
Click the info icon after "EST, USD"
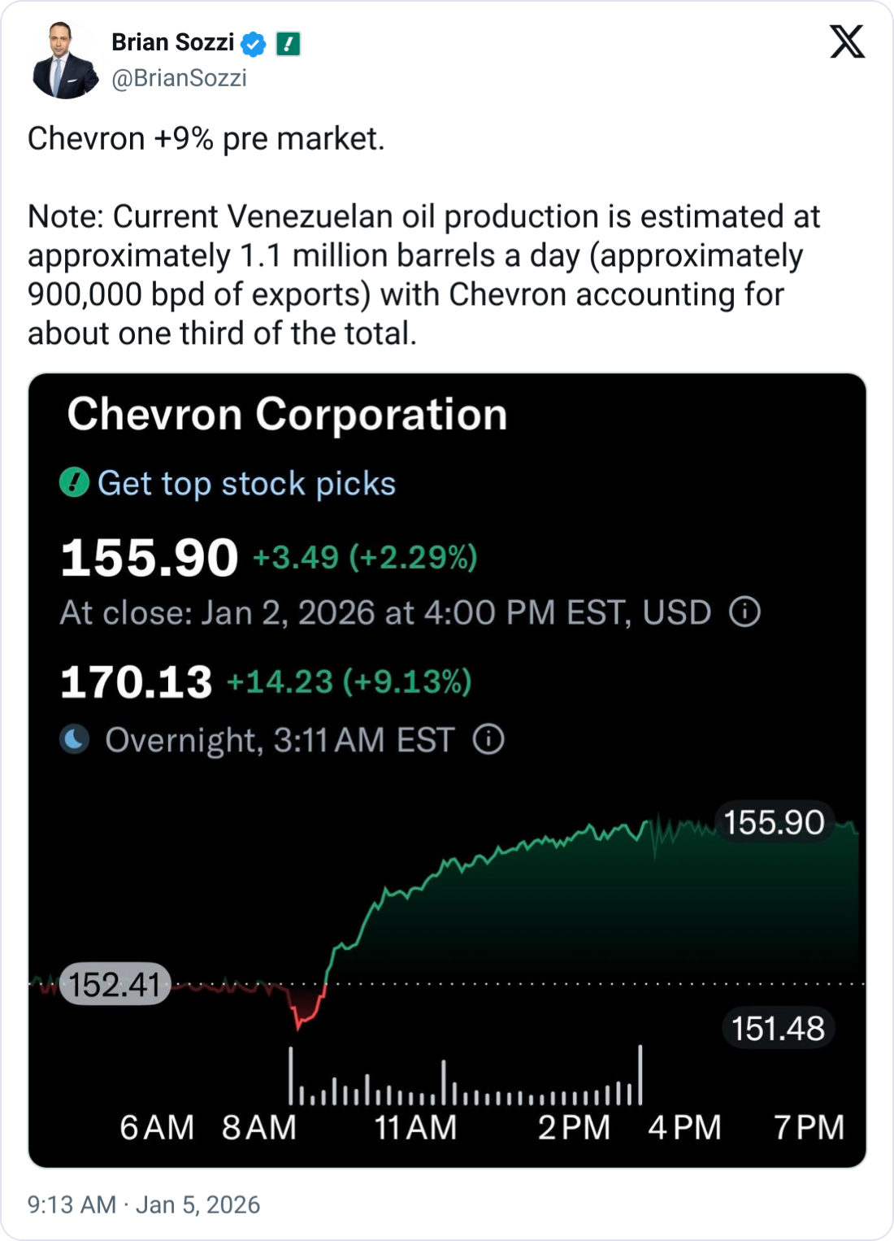click(744, 612)
